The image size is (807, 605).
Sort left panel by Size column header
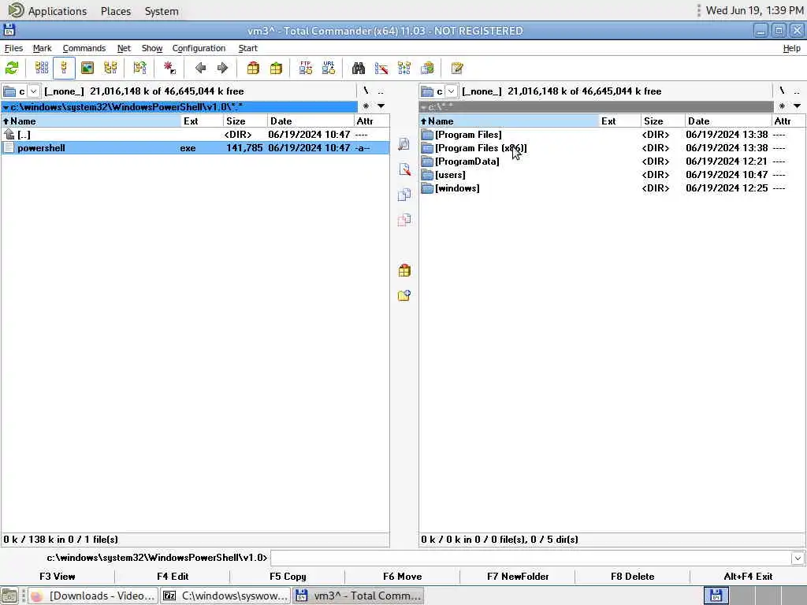(245, 121)
